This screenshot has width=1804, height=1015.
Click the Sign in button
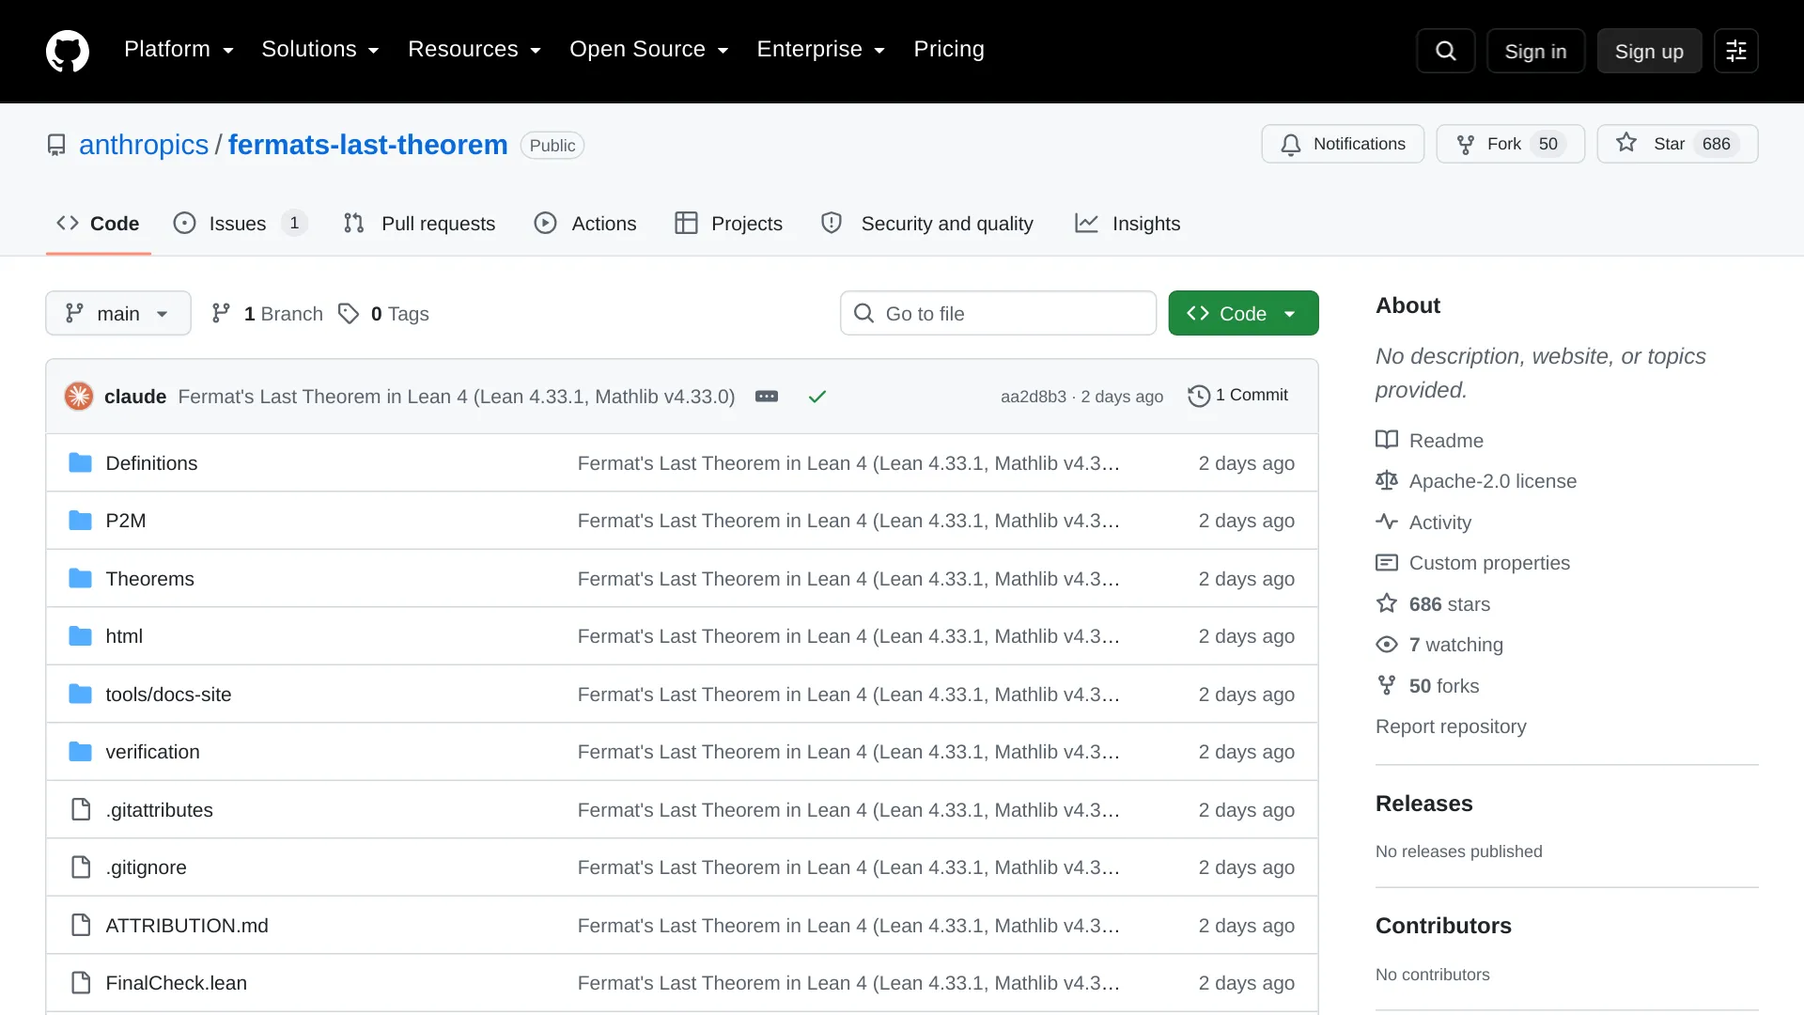1535,51
